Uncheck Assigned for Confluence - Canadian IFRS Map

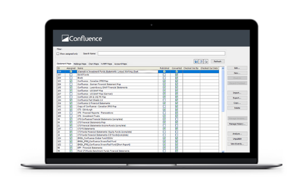click(71, 81)
